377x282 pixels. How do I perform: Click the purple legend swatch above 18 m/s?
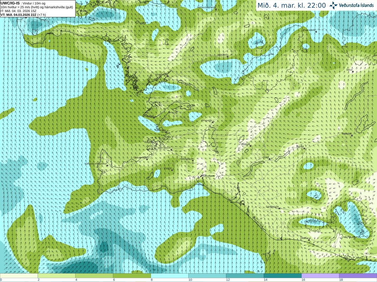(358, 276)
